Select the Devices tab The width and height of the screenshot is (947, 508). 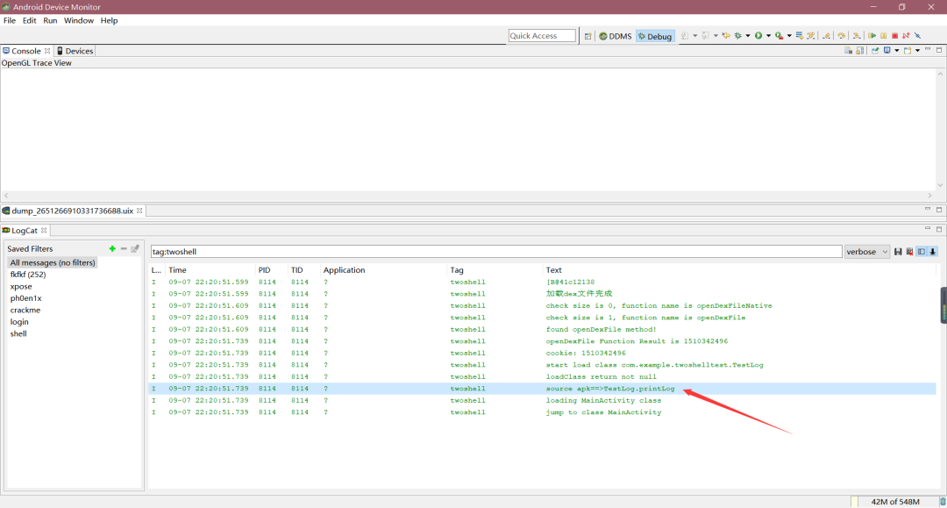(x=75, y=51)
